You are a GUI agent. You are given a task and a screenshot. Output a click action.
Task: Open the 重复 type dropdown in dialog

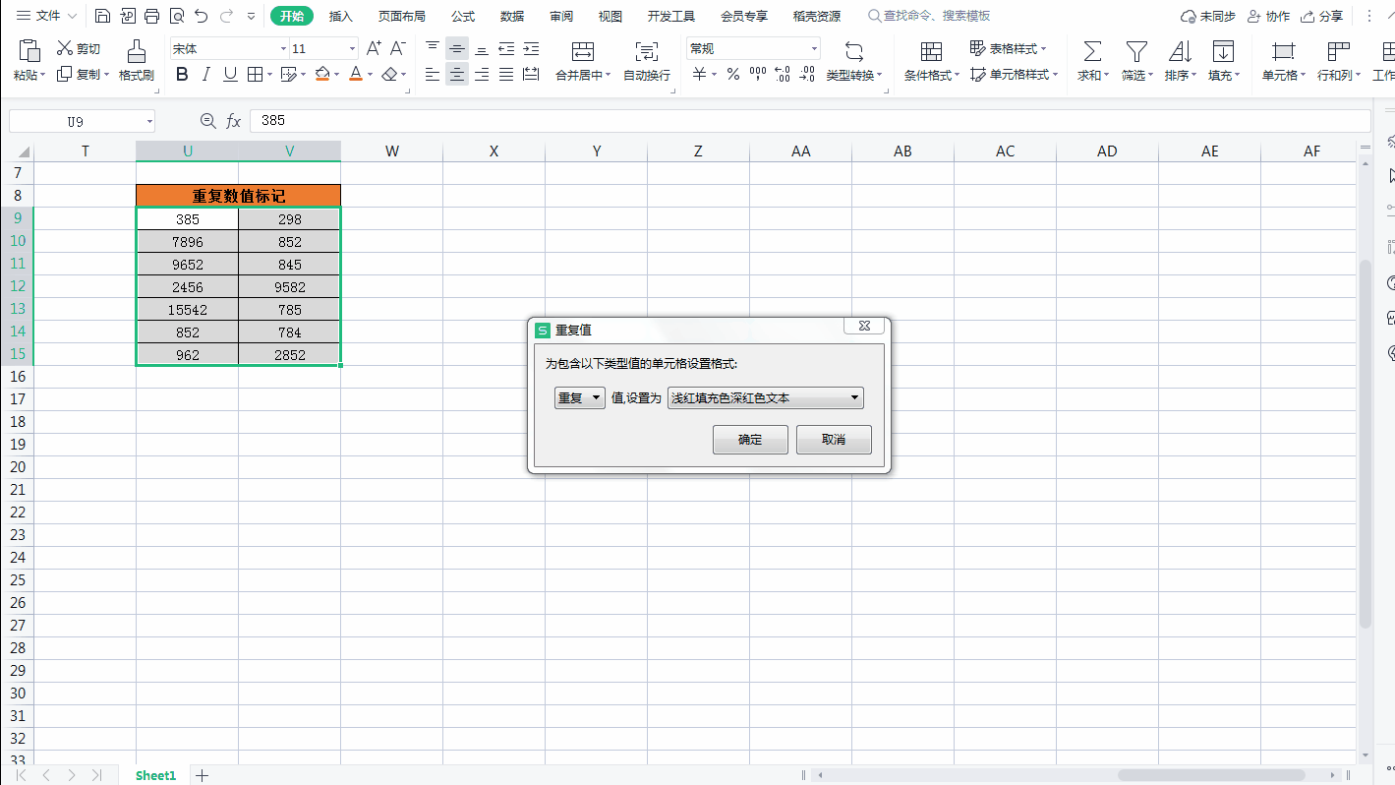[580, 398]
